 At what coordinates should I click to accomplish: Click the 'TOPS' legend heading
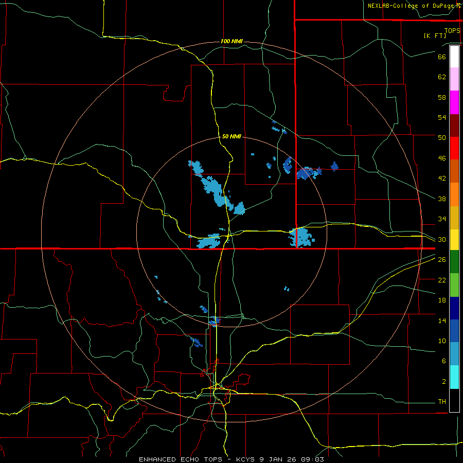[452, 31]
